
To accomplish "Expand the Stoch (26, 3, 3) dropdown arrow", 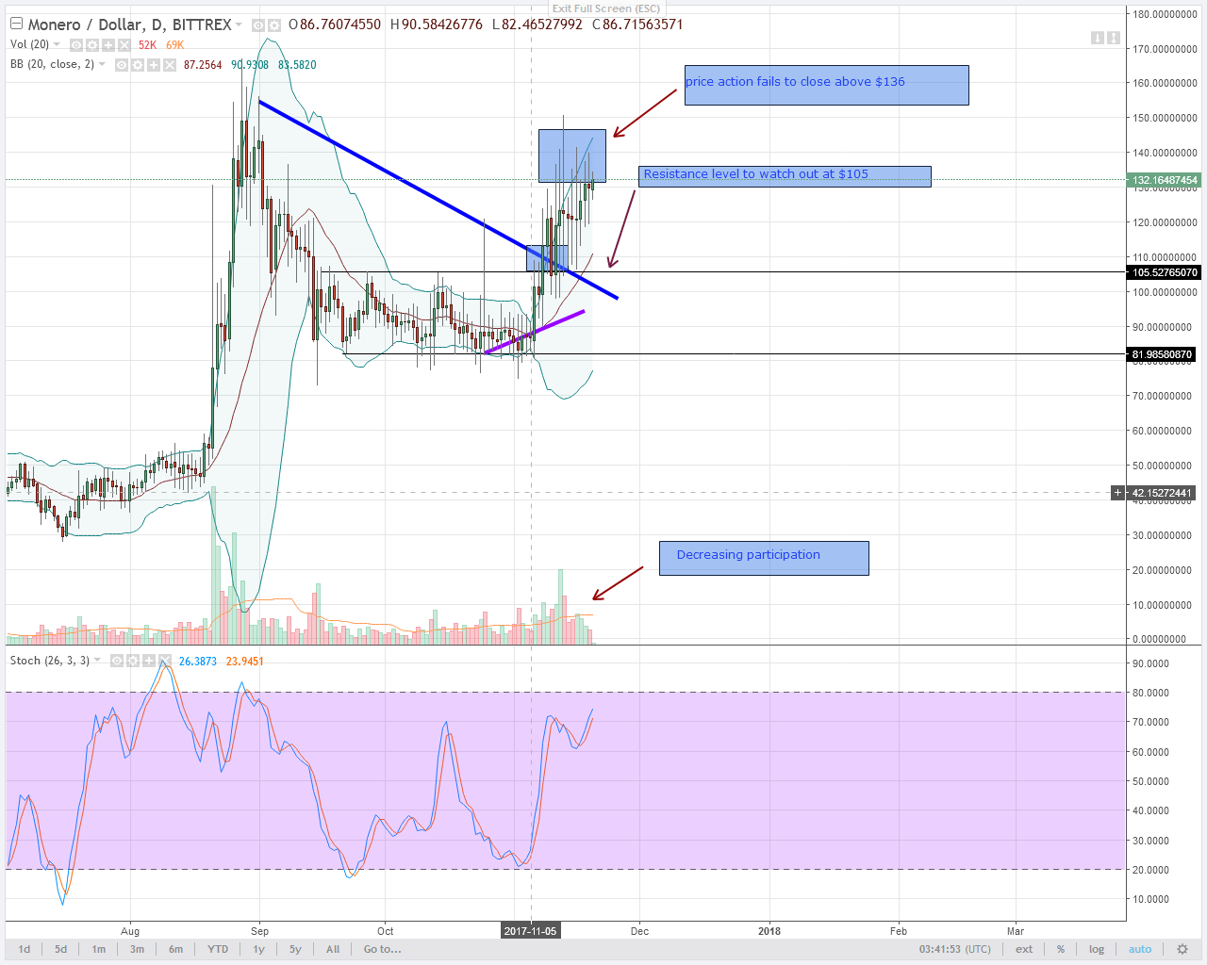I will click(97, 661).
